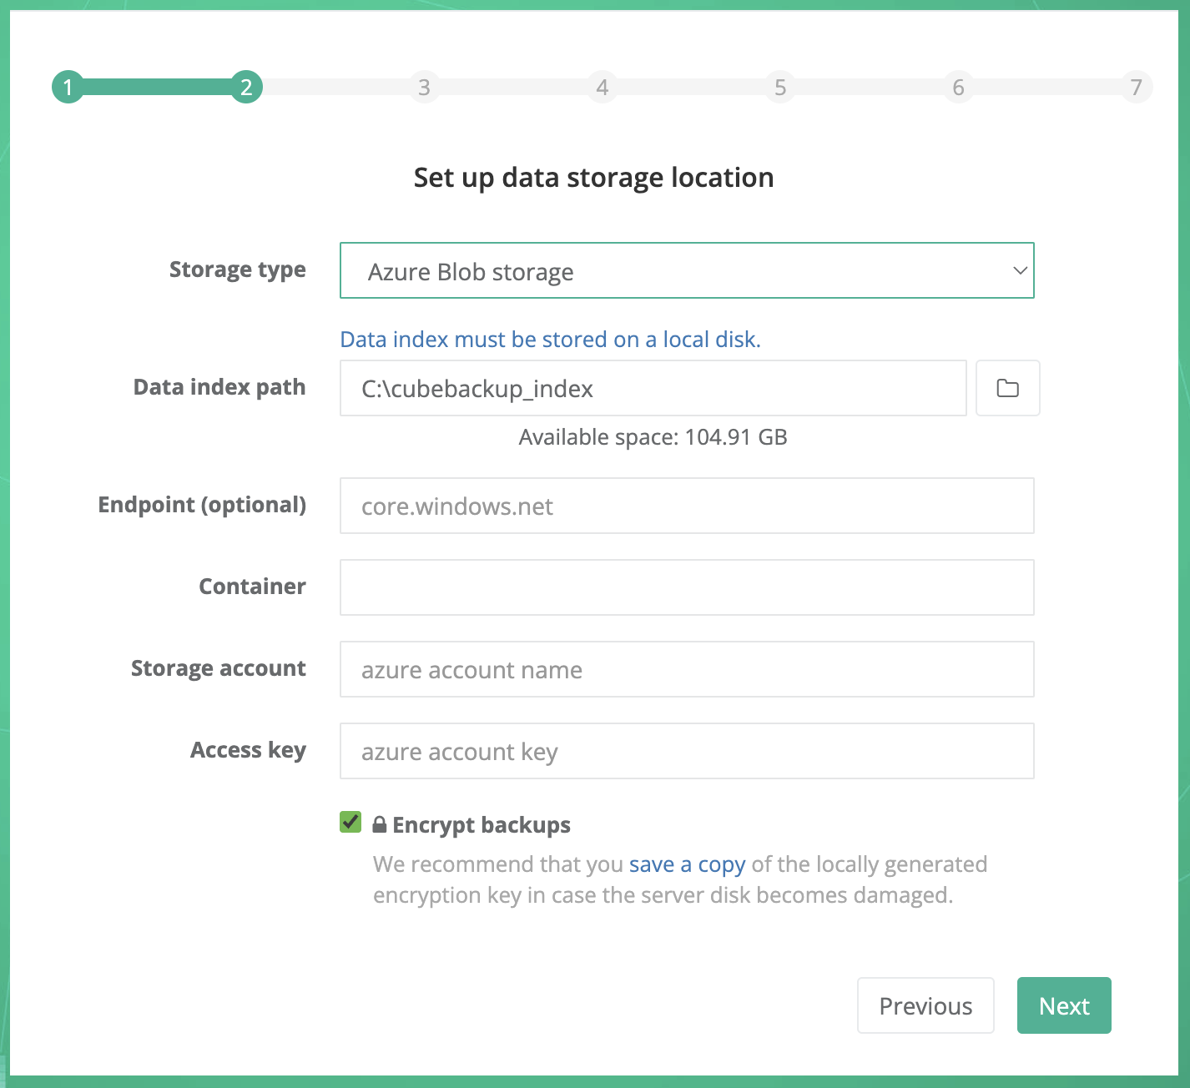The image size is (1190, 1088).
Task: Select wizard step 2 indicator
Action: pos(246,87)
